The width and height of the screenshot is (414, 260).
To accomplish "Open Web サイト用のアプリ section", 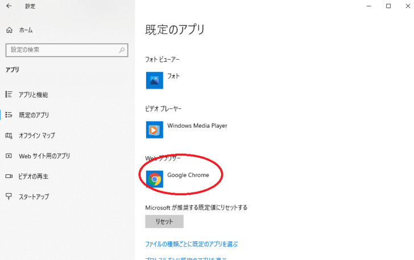I will click(x=44, y=156).
